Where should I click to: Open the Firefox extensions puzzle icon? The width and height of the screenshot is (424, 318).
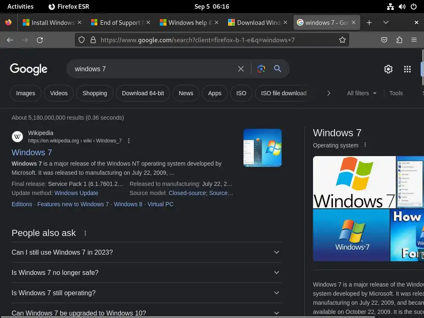point(399,40)
